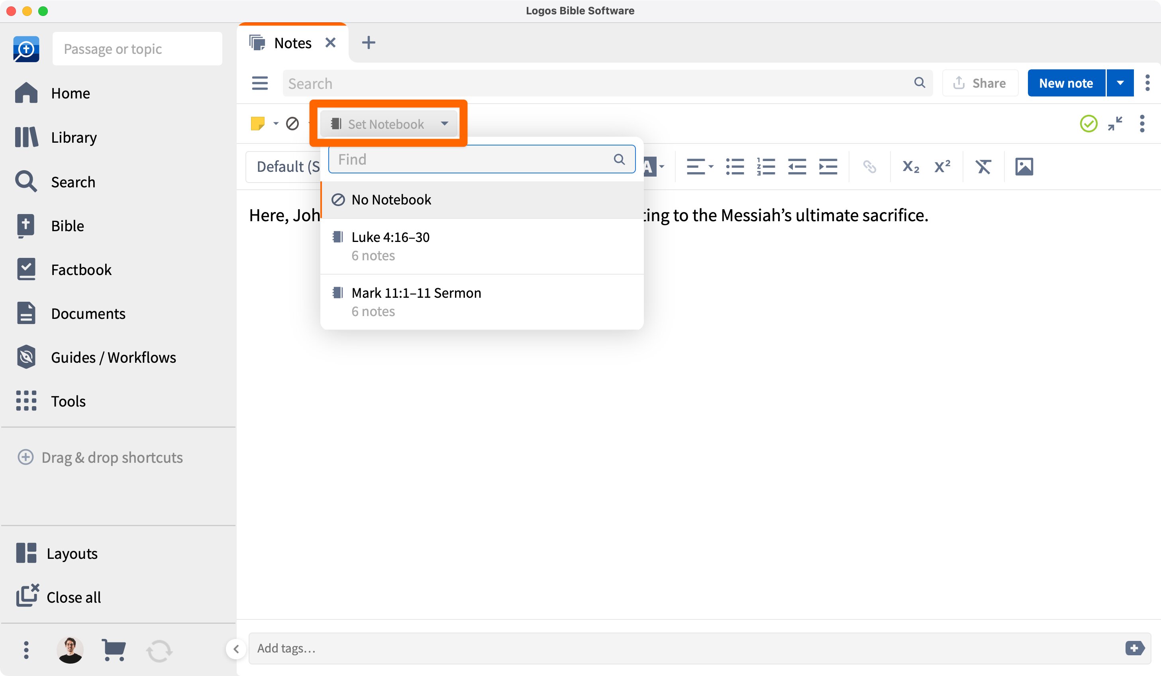The width and height of the screenshot is (1161, 676).
Task: Click Drag & drop shortcuts
Action: (100, 457)
